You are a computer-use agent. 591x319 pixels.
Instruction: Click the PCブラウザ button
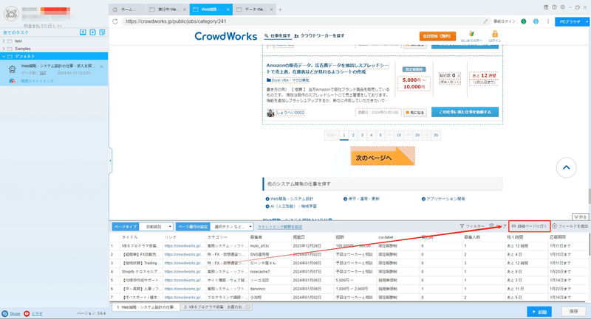tap(569, 22)
